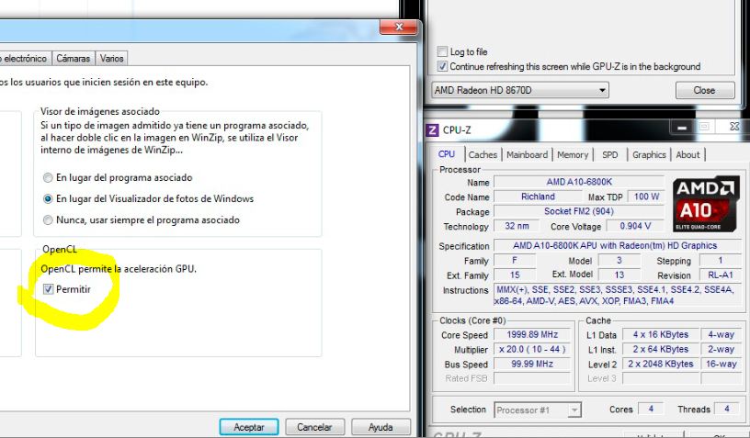Open the AMD Radeon HD 8670D dropdown
The image size is (750, 438).
pos(520,90)
